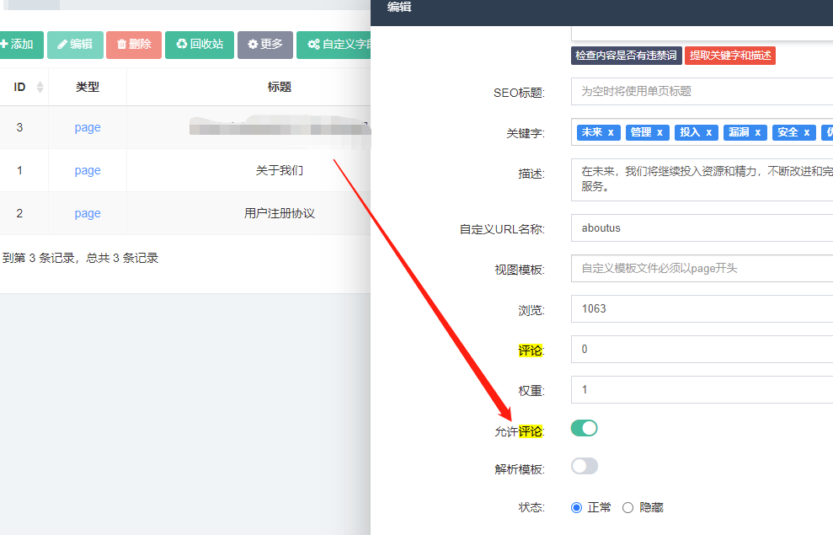The height and width of the screenshot is (535, 833).
Task: Remove the 未来 keyword tag
Action: coord(611,133)
